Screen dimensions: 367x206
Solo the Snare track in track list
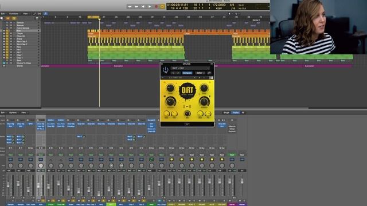click(x=7, y=39)
